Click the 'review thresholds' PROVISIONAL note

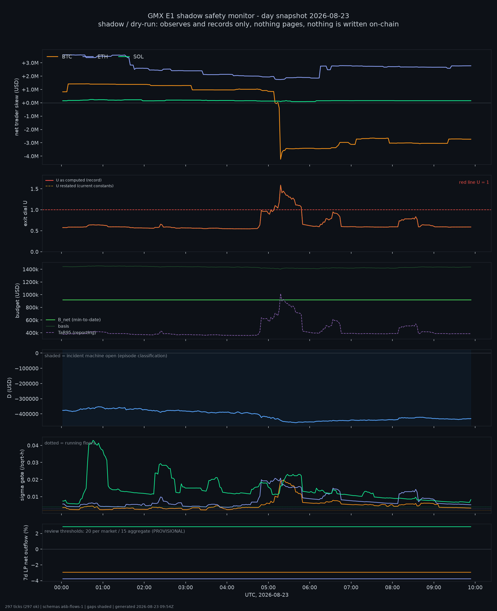[x=115, y=531]
